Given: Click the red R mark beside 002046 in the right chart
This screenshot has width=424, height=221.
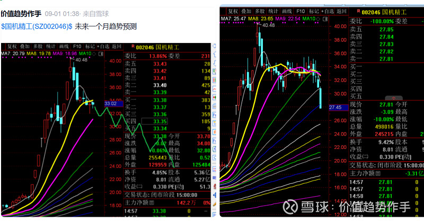Looking at the screenshot, I should tap(359, 11).
